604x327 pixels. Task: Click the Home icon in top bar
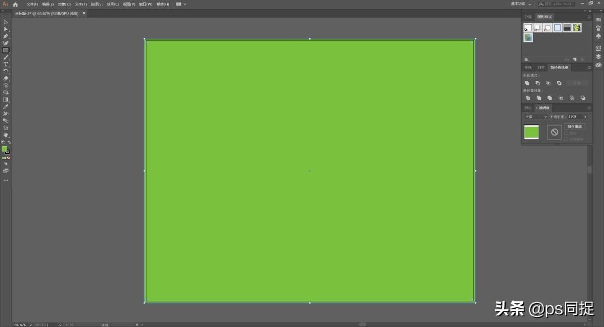coord(15,4)
